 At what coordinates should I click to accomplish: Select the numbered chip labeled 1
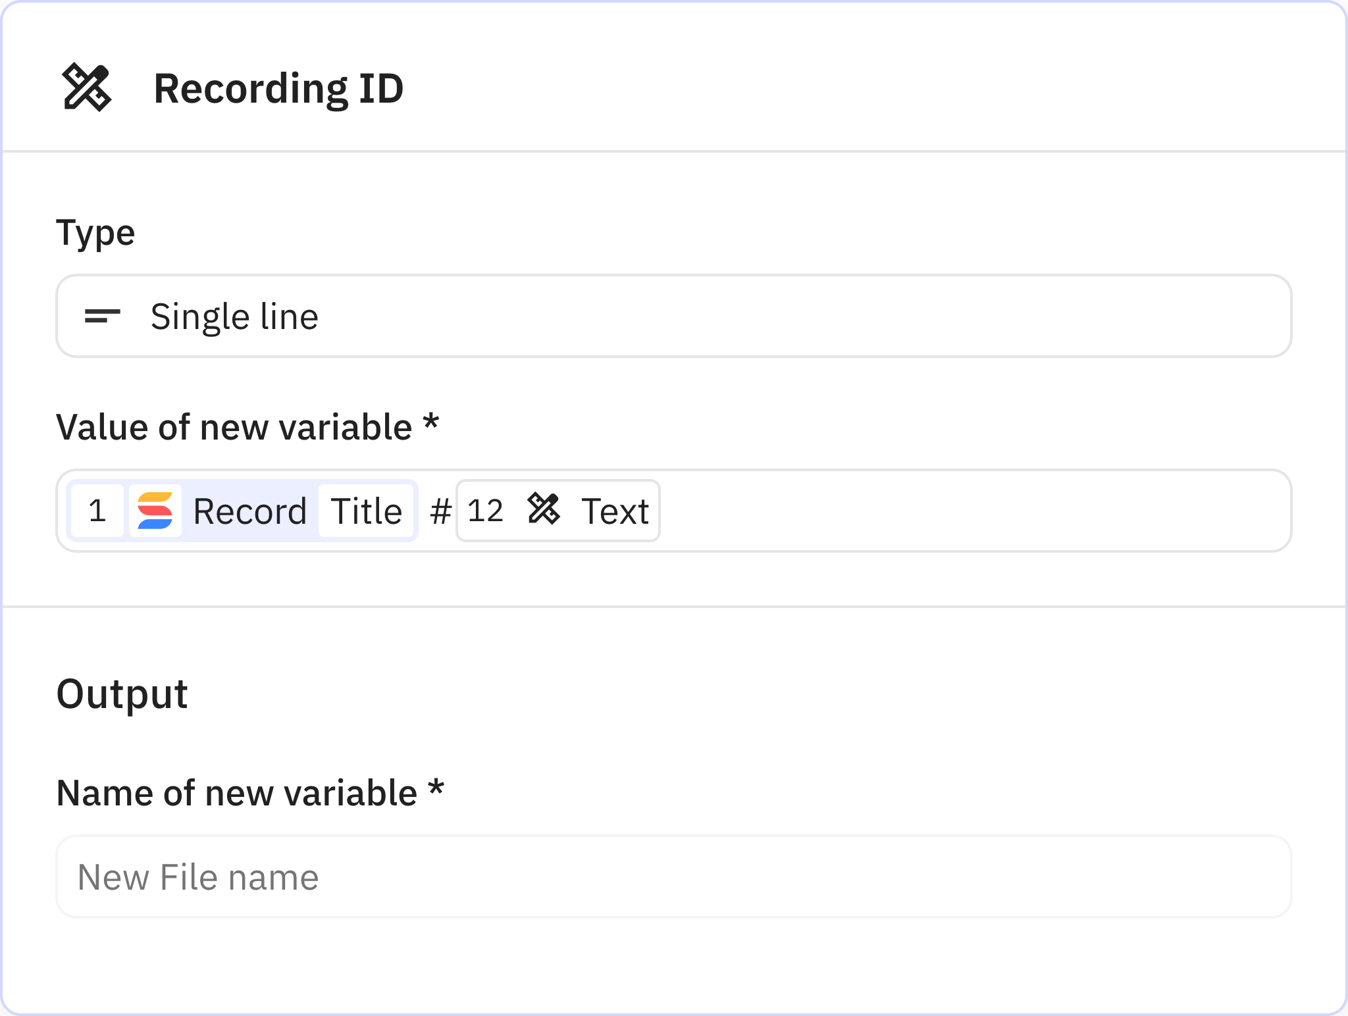[x=97, y=511]
